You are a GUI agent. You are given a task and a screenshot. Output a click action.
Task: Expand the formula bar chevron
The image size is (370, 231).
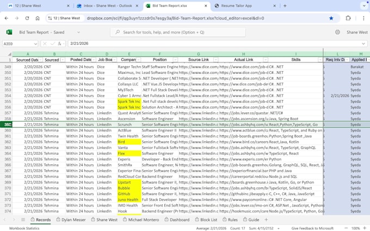pos(363,43)
